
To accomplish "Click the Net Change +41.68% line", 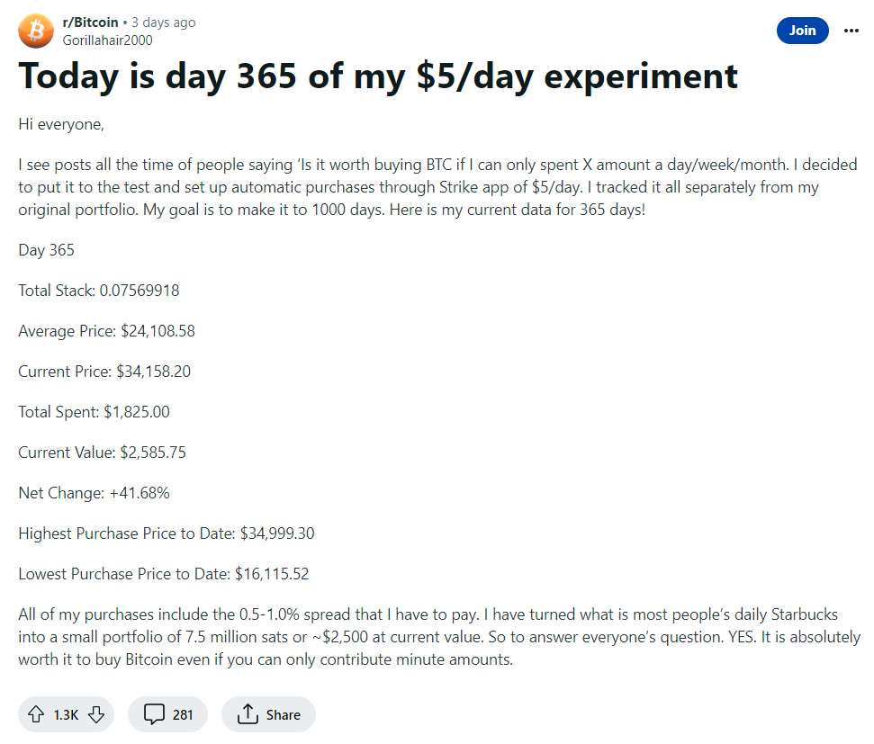I will [x=94, y=493].
